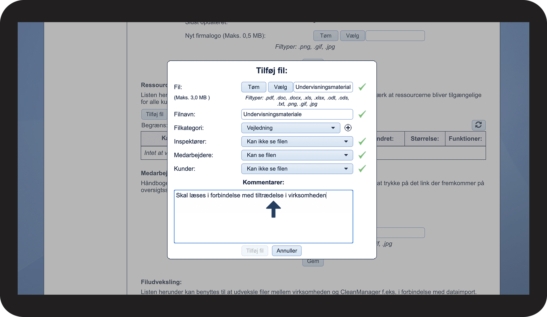Click the Funktioner column header
Viewport: 547px width, 317px height.
(x=465, y=139)
